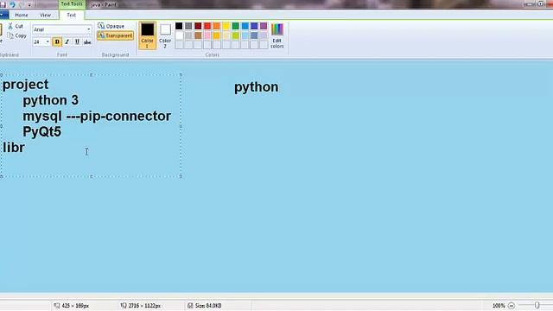The image size is (553, 311).
Task: Switch to the Home ribbon tab
Action: (21, 16)
